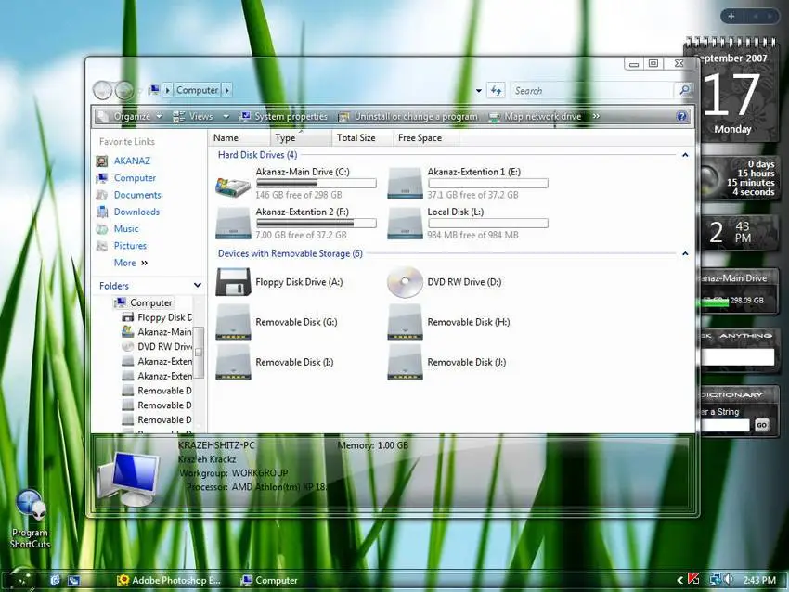Click the Music favorite link icon

pos(102,229)
